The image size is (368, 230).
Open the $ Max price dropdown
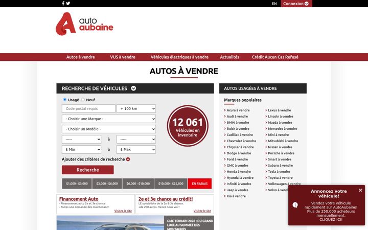pyautogui.click(x=136, y=149)
